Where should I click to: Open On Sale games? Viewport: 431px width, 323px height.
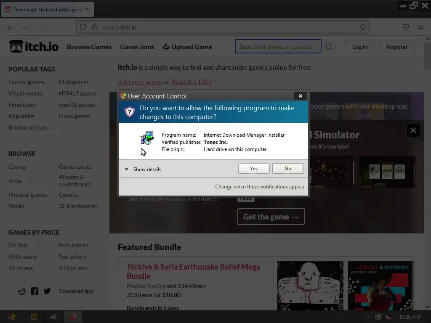(x=18, y=245)
